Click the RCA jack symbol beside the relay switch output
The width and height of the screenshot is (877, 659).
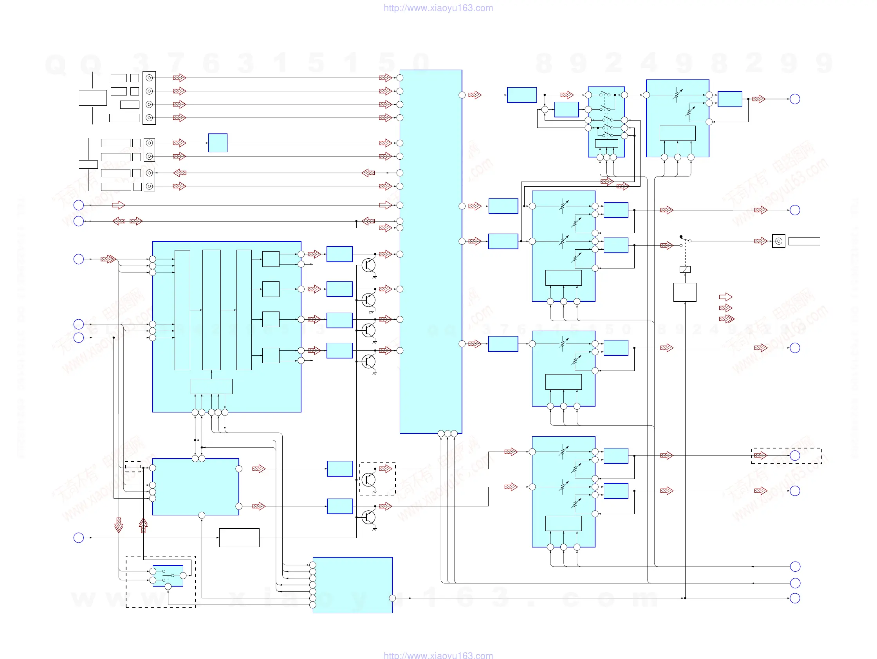pyautogui.click(x=779, y=241)
